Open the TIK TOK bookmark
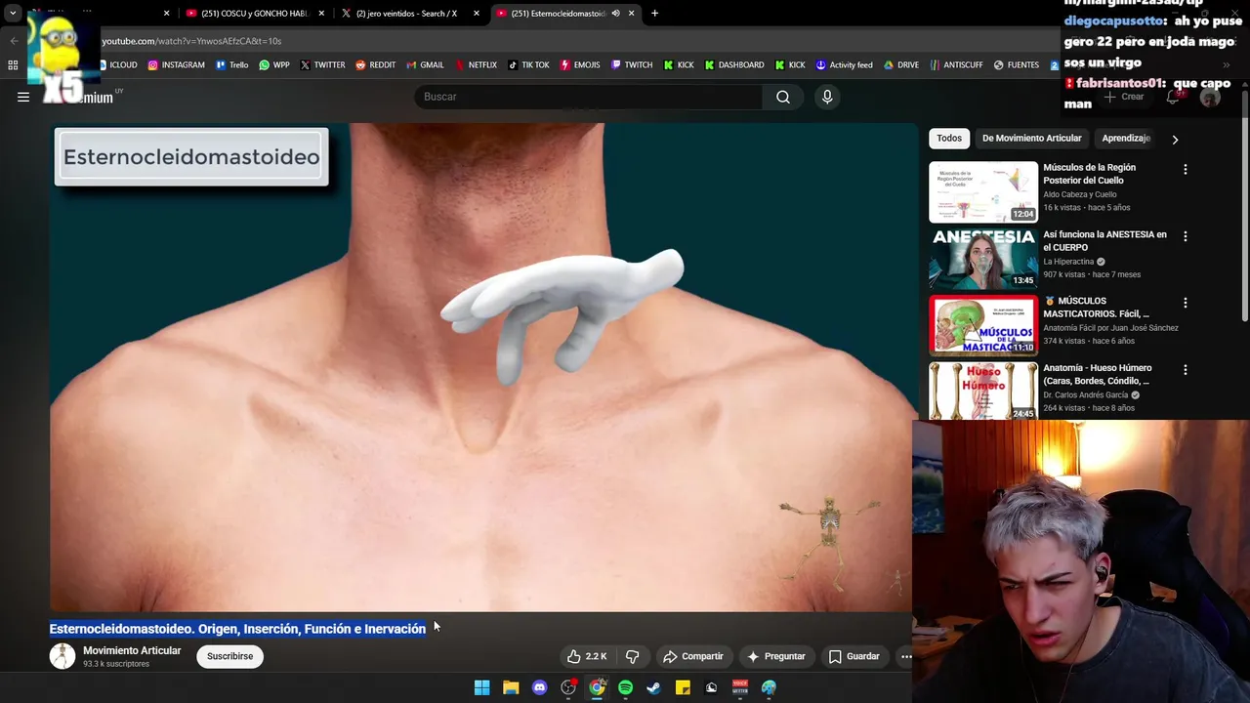Viewport: 1250px width, 703px height. (x=527, y=65)
